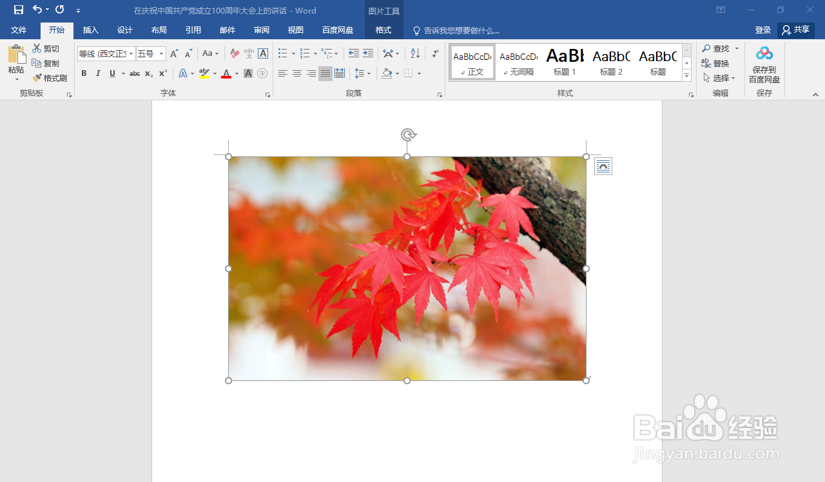Show or hide paragraph marks
The height and width of the screenshot is (482, 825).
point(435,54)
